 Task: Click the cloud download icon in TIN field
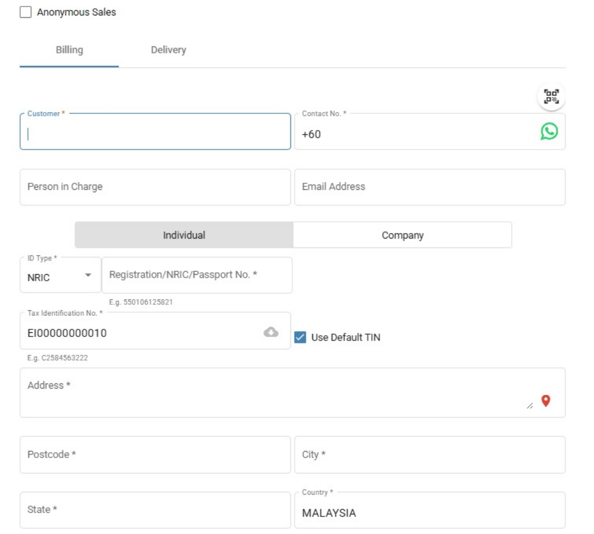(271, 332)
